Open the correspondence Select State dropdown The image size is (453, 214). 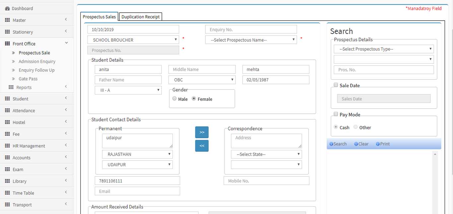[x=266, y=154]
